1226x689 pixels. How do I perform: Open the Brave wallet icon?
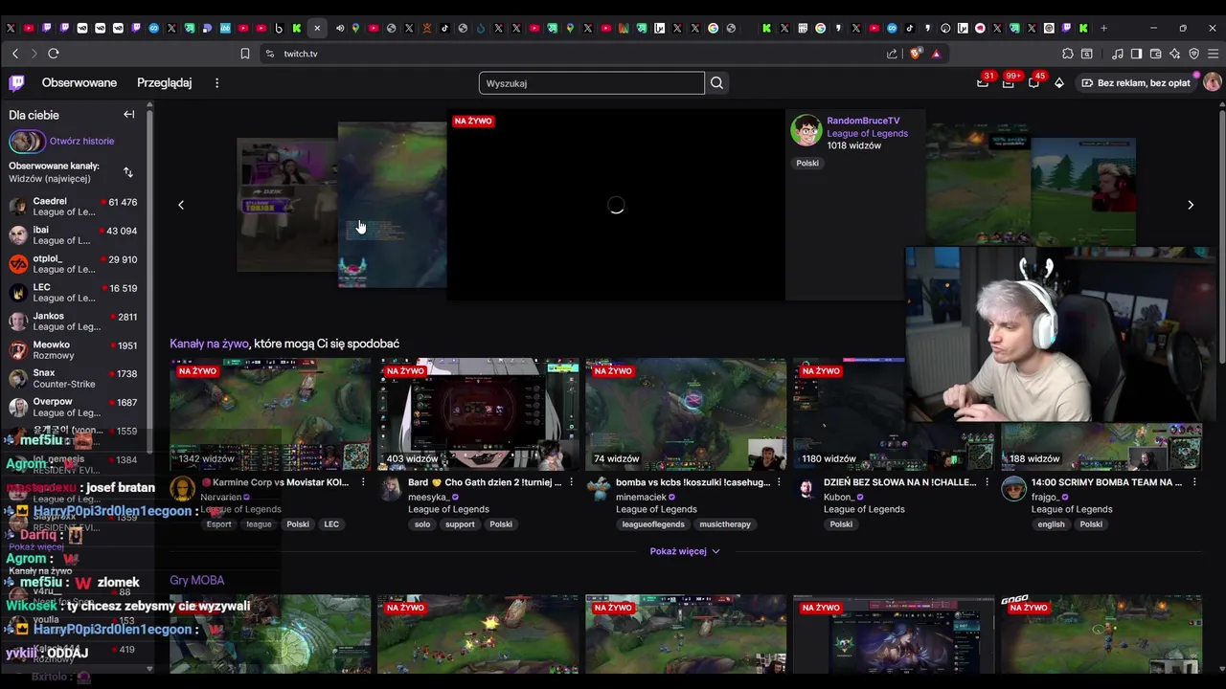pyautogui.click(x=1156, y=54)
